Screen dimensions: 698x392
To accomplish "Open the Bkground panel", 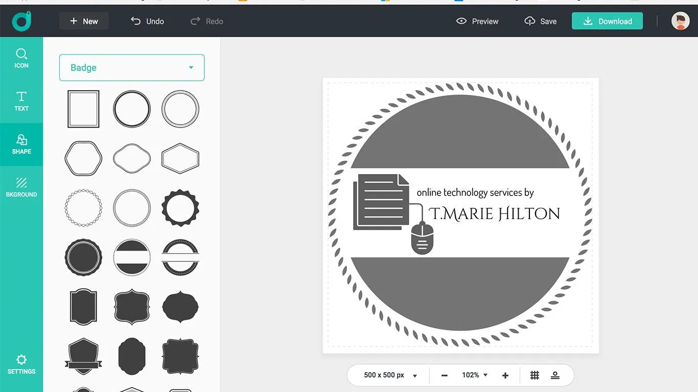I will coord(21,187).
